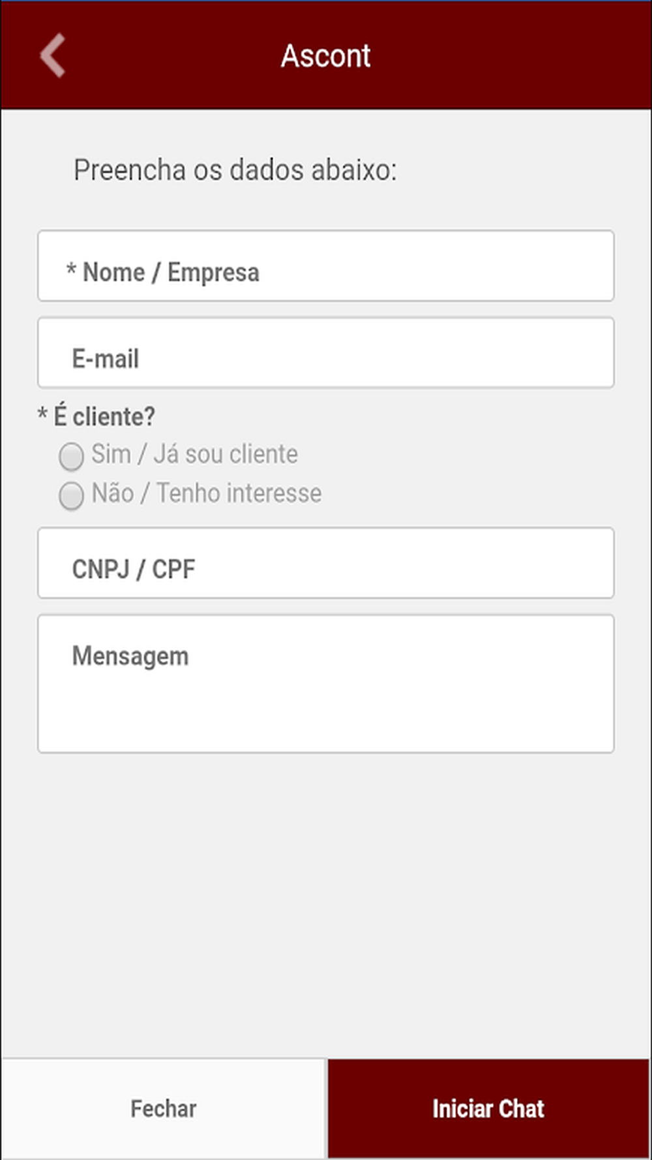Focus the Nome / Empresa field

(x=391, y=266)
